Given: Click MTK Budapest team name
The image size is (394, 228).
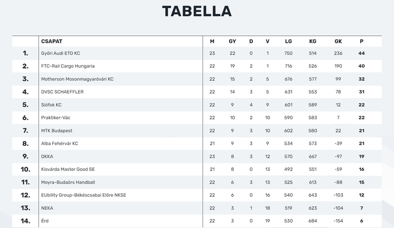Looking at the screenshot, I should point(56,130).
